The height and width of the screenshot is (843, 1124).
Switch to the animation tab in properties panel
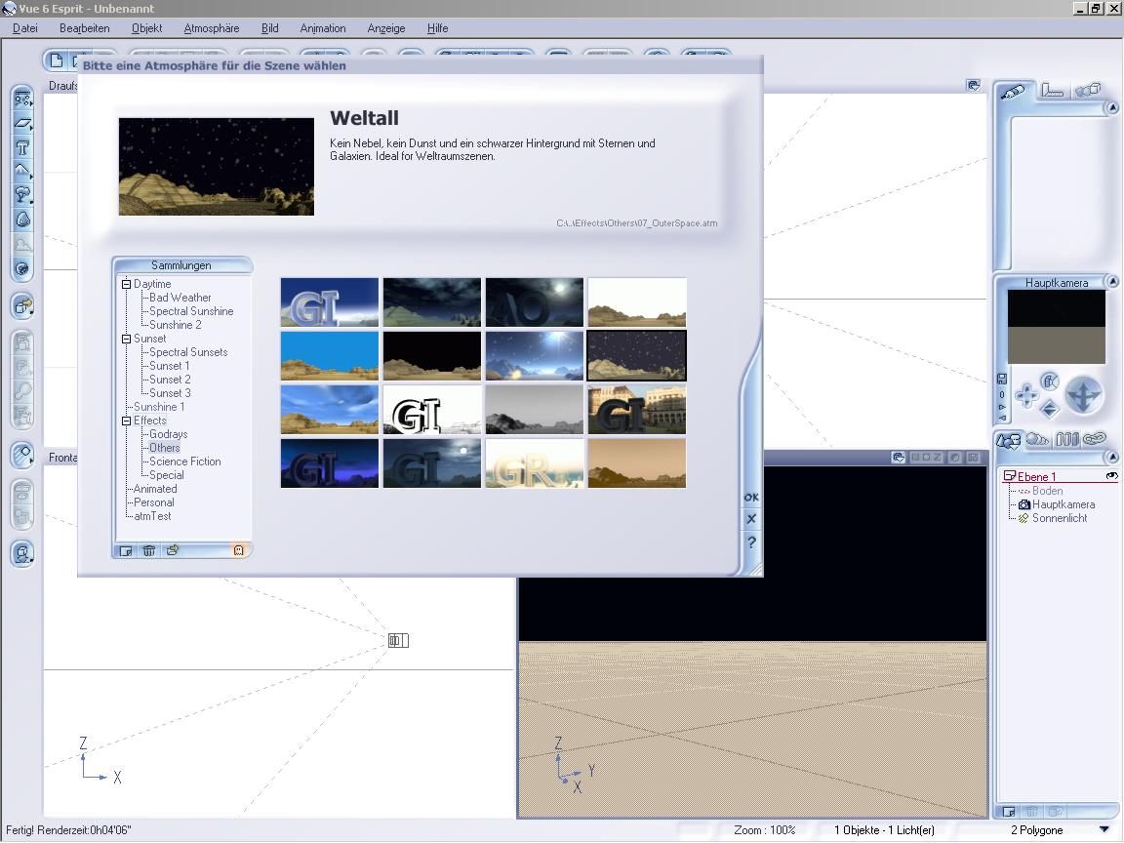(1088, 91)
